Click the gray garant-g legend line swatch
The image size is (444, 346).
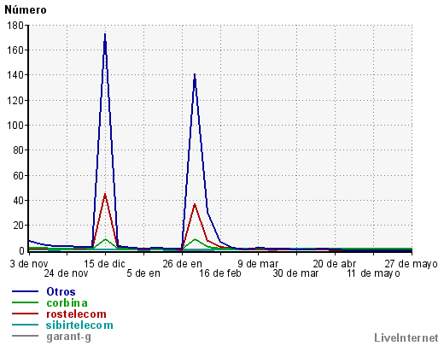tap(25, 336)
